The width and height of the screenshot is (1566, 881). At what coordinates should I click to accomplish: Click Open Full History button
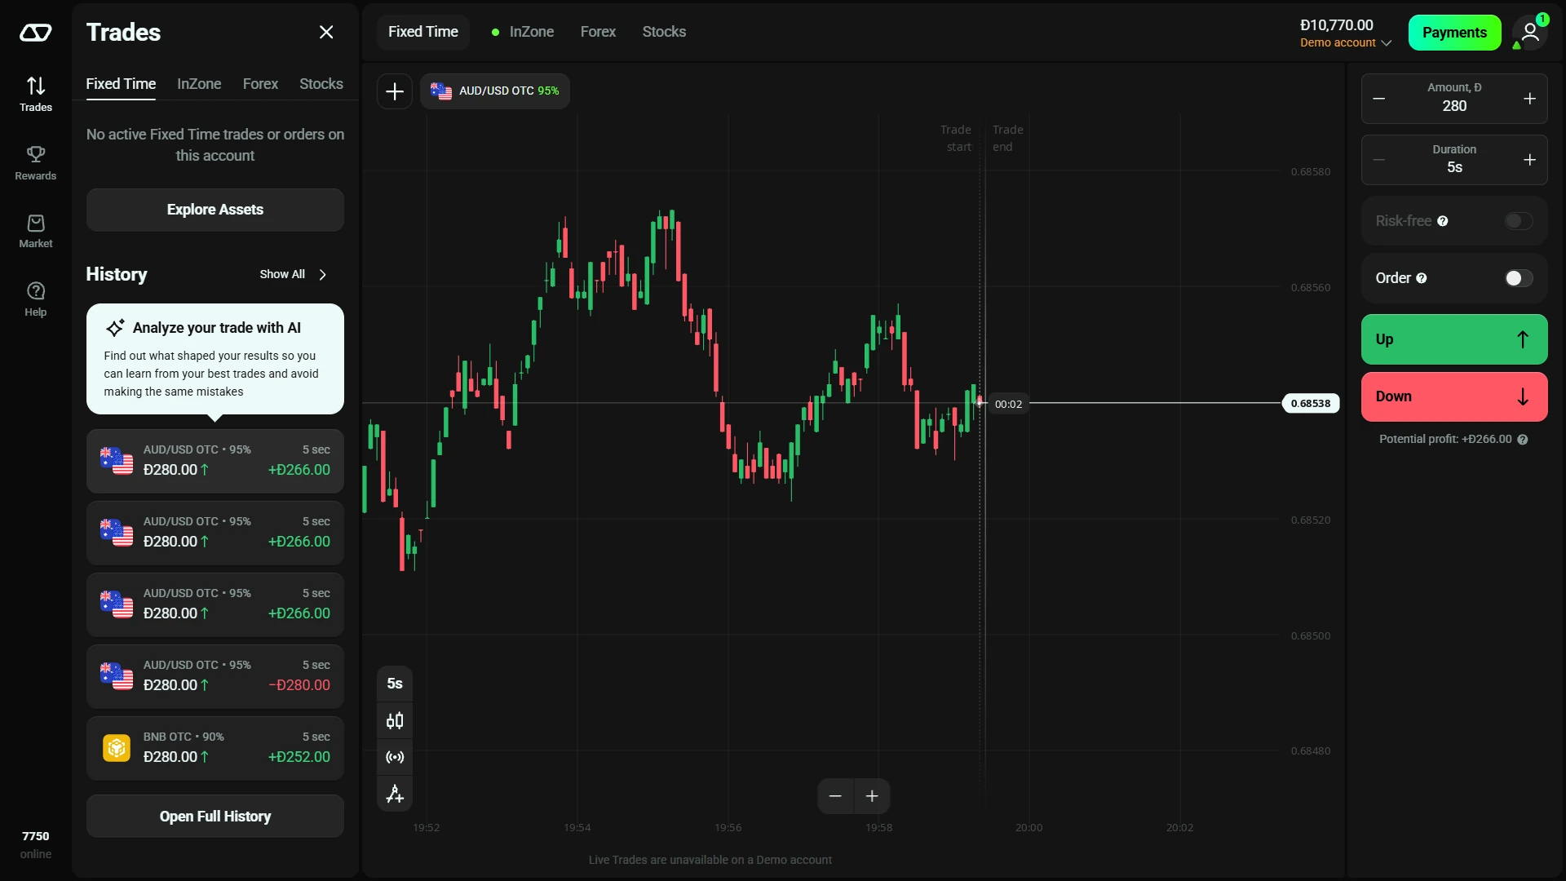215,817
